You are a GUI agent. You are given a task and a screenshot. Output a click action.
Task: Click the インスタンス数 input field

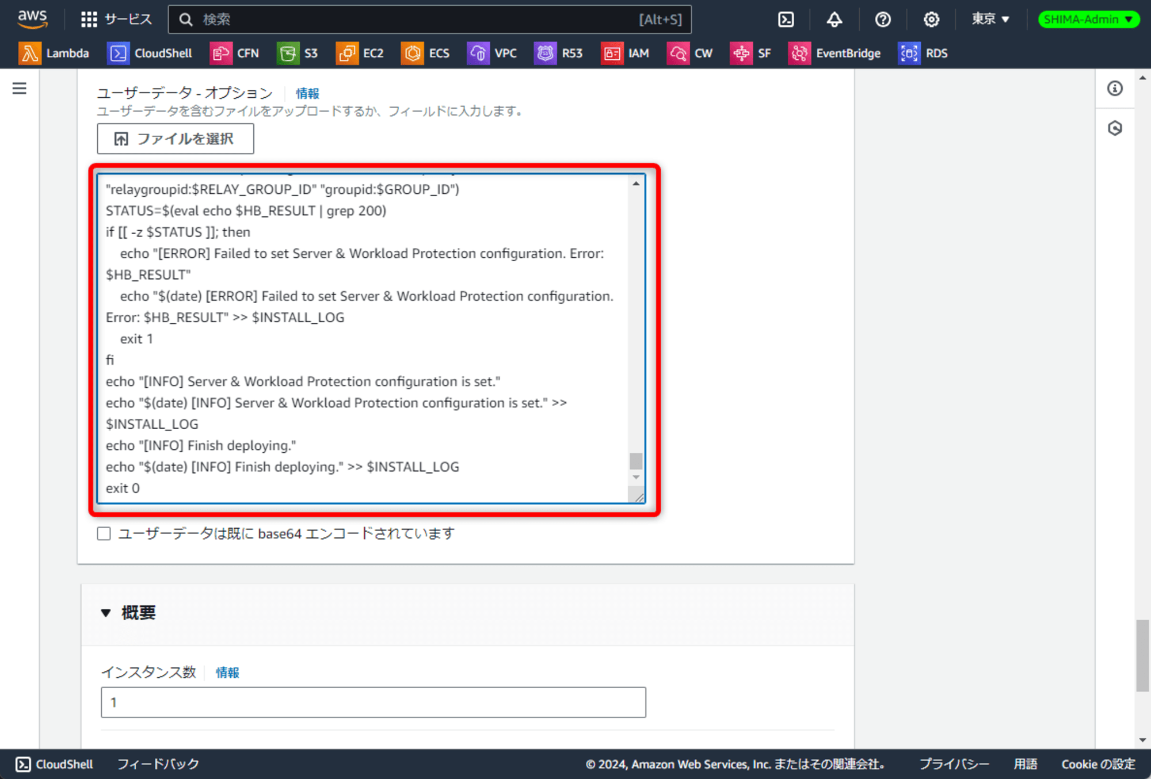(373, 702)
